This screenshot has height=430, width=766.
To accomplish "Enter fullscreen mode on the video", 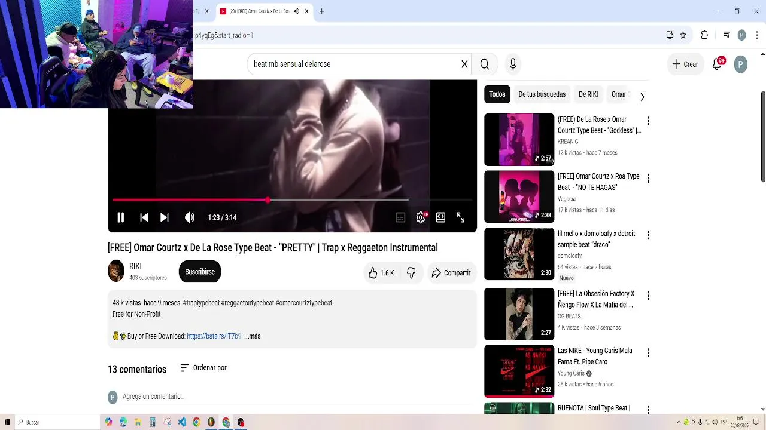I will pos(460,218).
